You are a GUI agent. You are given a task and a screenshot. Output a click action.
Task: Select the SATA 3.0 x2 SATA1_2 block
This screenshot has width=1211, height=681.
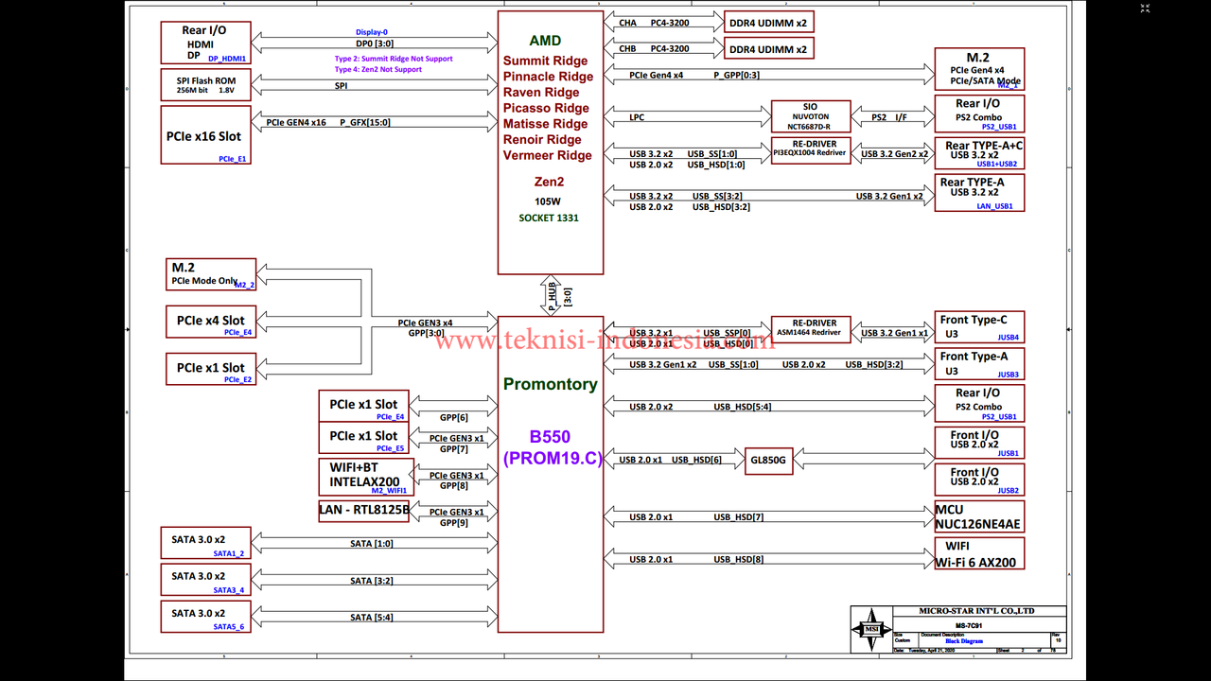click(x=205, y=543)
